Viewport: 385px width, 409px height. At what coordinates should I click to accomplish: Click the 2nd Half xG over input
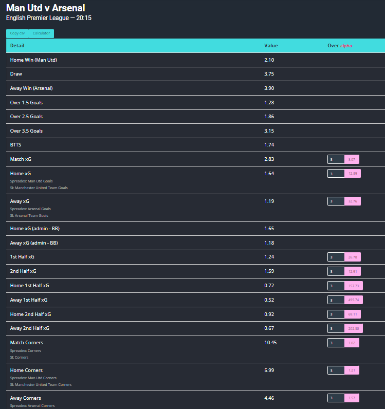point(336,271)
